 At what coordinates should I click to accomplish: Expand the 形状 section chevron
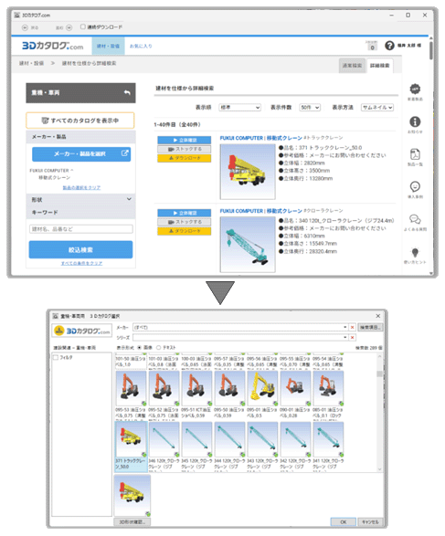point(129,199)
